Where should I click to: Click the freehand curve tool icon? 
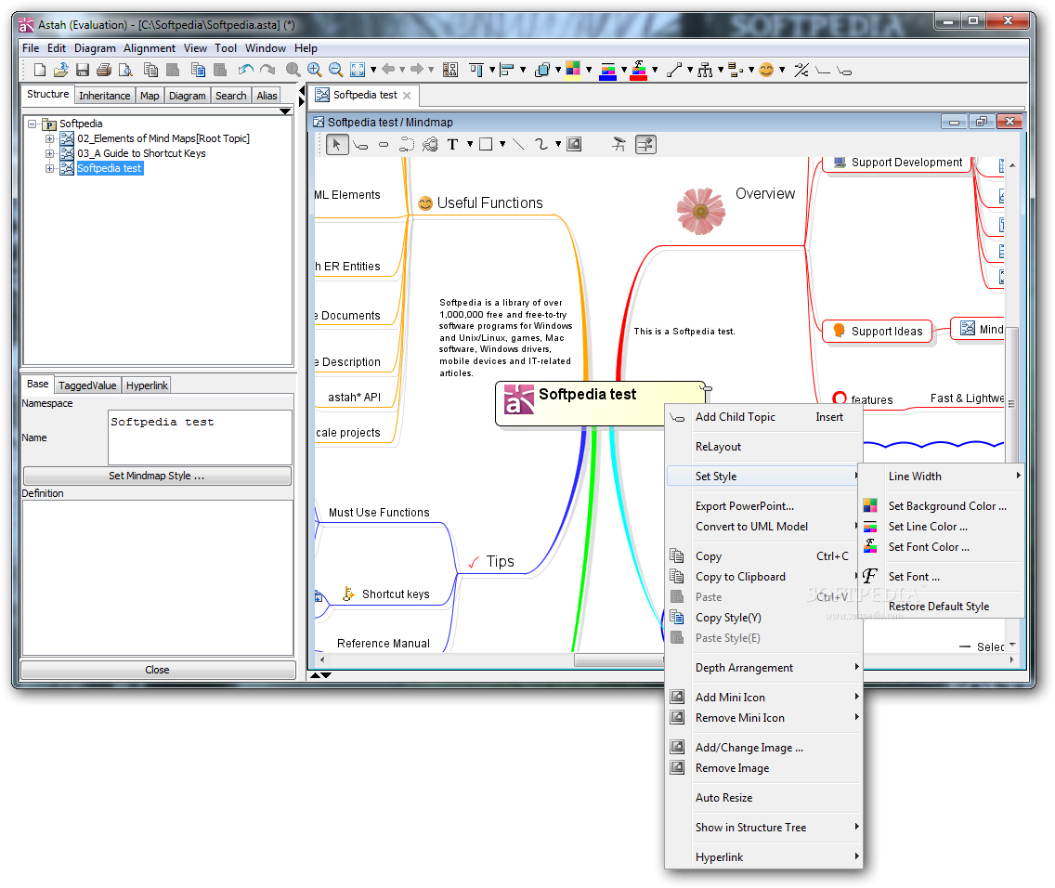point(541,144)
